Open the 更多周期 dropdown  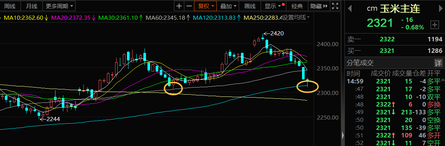coord(59,6)
